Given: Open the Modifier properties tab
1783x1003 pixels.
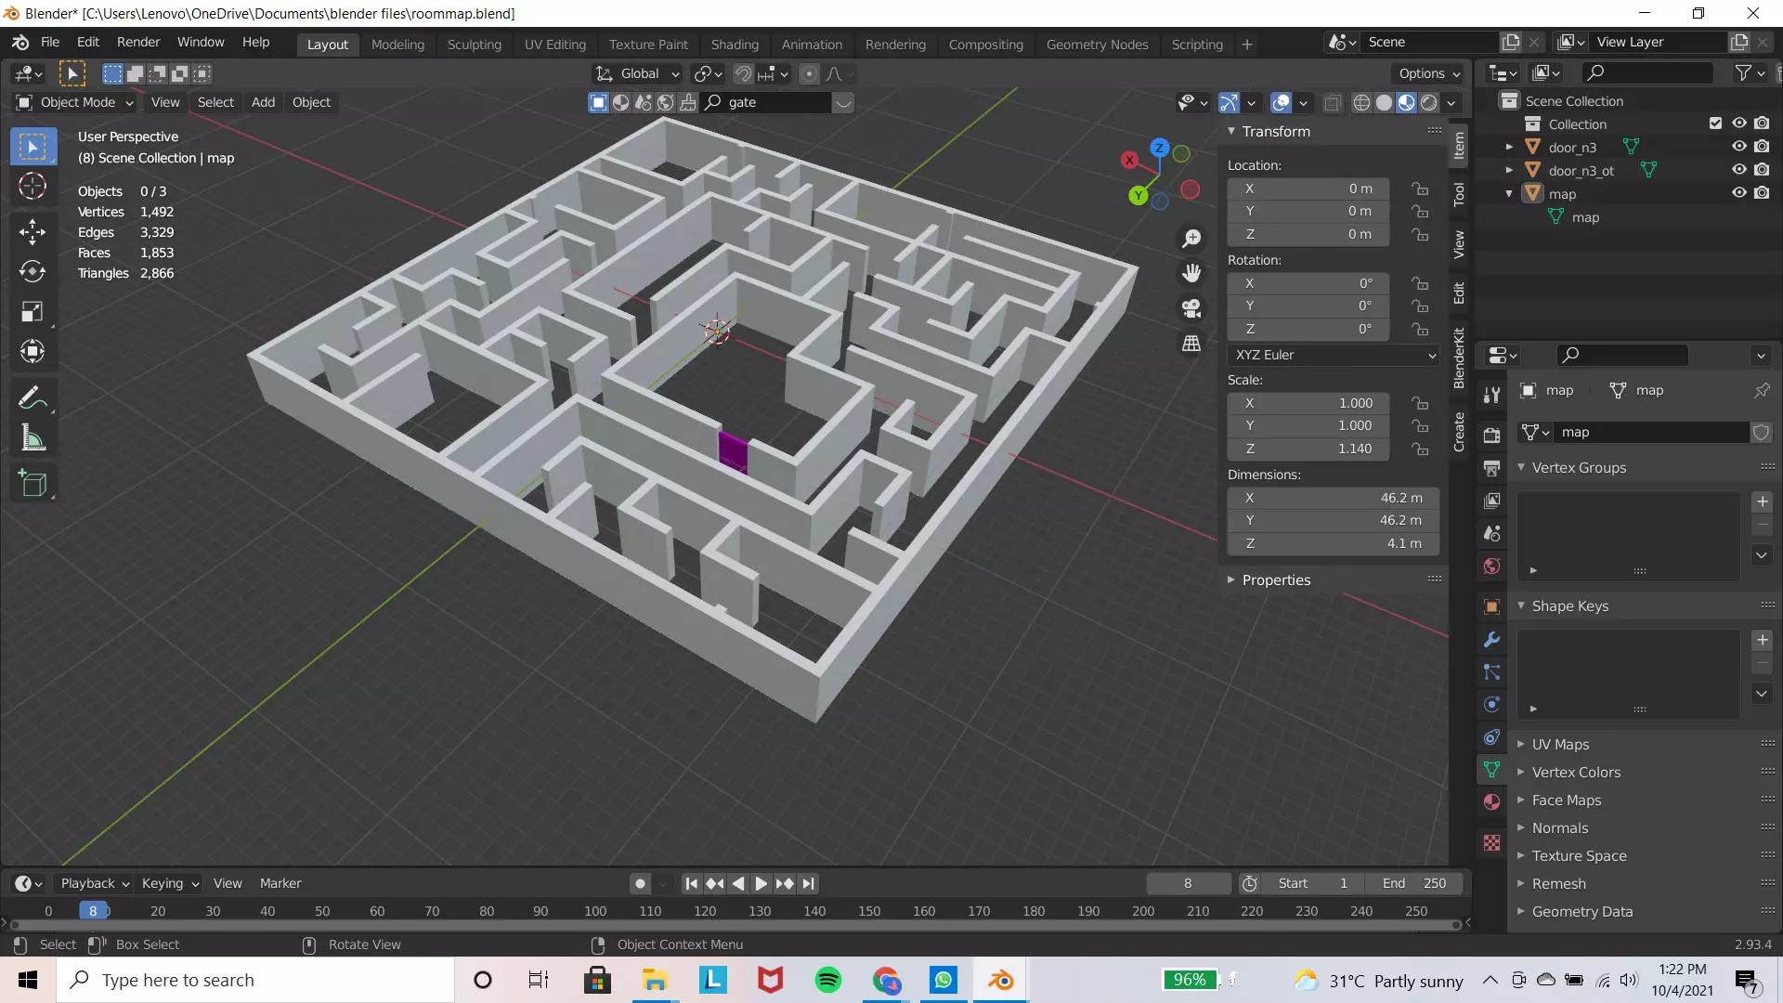Looking at the screenshot, I should tap(1491, 640).
